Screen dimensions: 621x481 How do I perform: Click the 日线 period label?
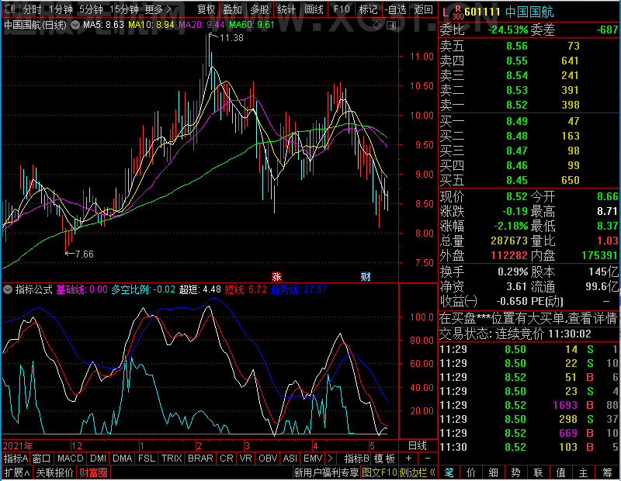point(418,446)
